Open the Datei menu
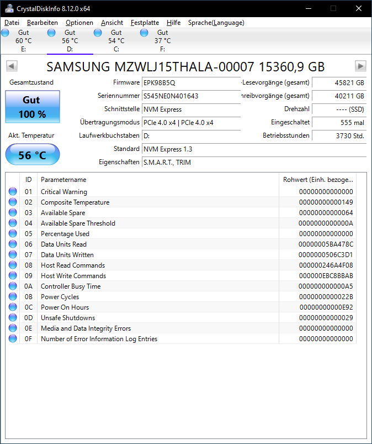372x444 pixels. [x=12, y=23]
